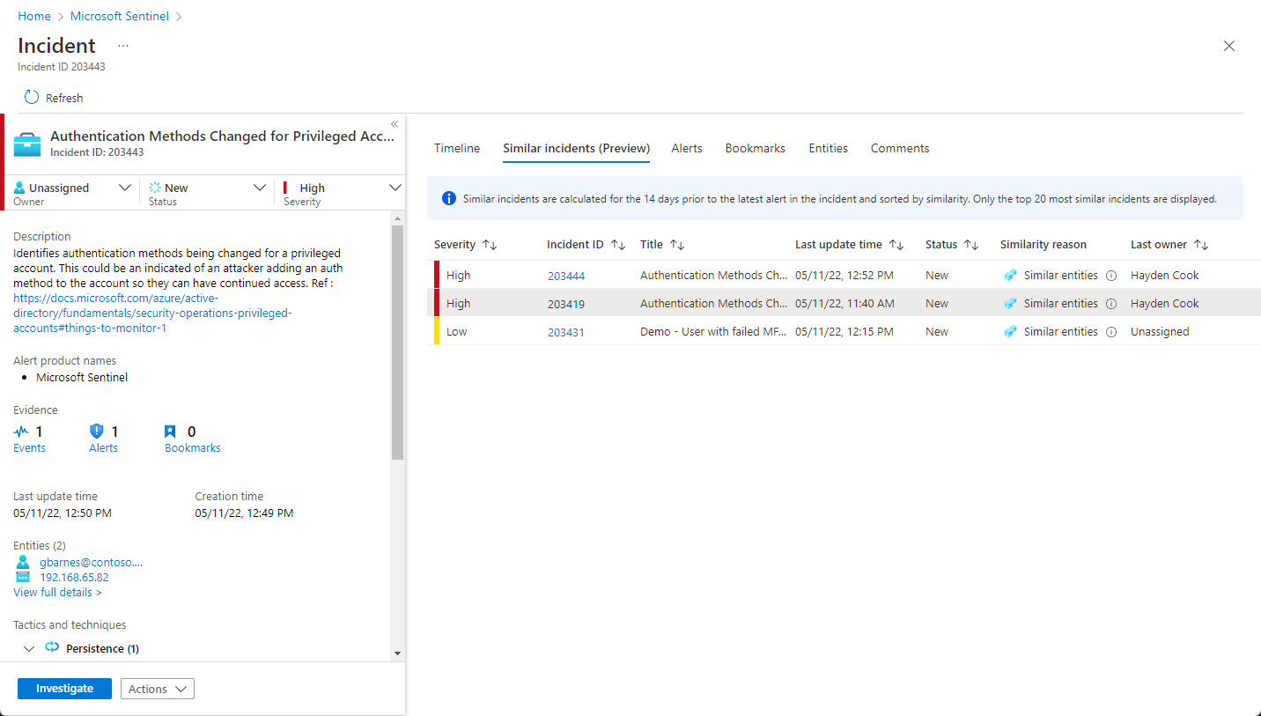Click Hayden Cook owner in the 203444 row

tap(1165, 276)
